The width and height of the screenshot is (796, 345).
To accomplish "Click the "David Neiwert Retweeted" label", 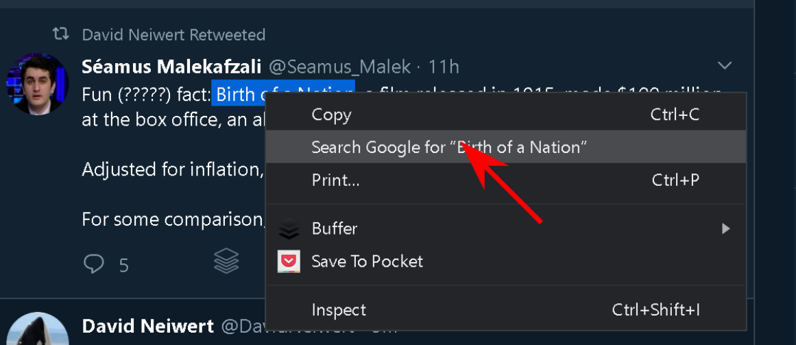I will tap(173, 34).
